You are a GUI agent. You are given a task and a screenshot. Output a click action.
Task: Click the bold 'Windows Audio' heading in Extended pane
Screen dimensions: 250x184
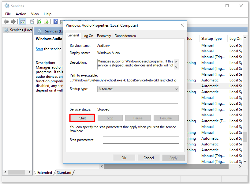click(x=49, y=39)
